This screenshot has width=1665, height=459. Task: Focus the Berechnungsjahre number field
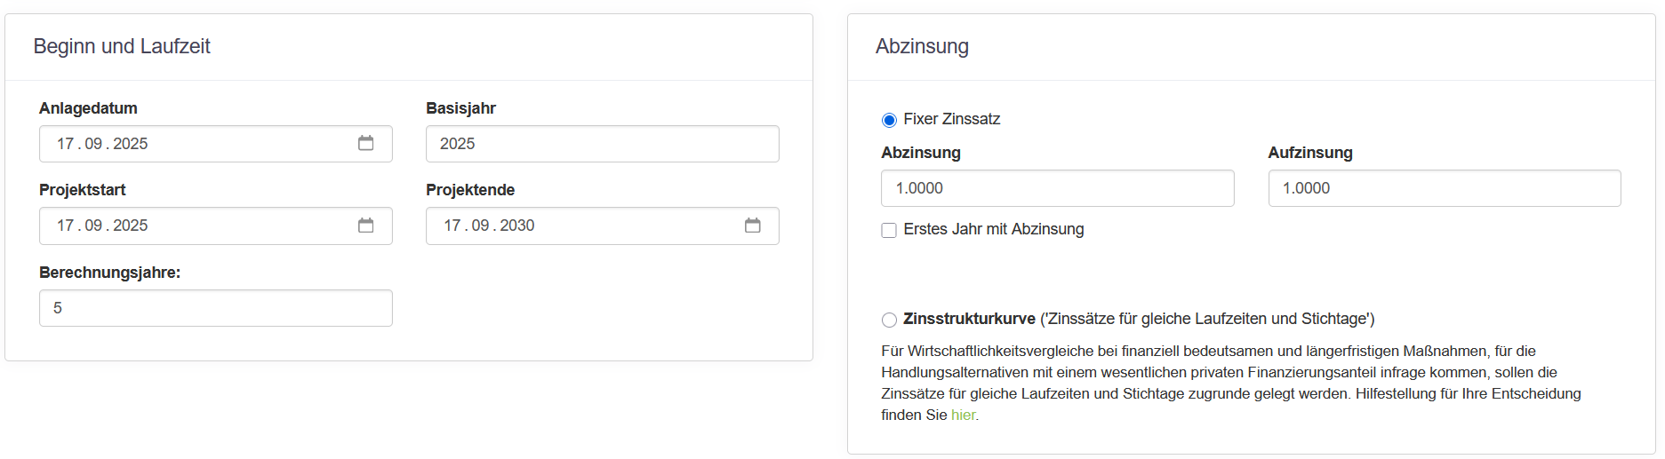(215, 308)
